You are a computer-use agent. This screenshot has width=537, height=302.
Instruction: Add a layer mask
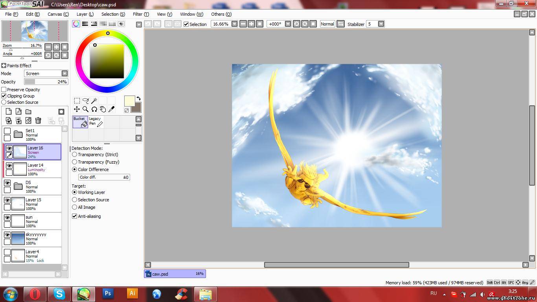61,112
